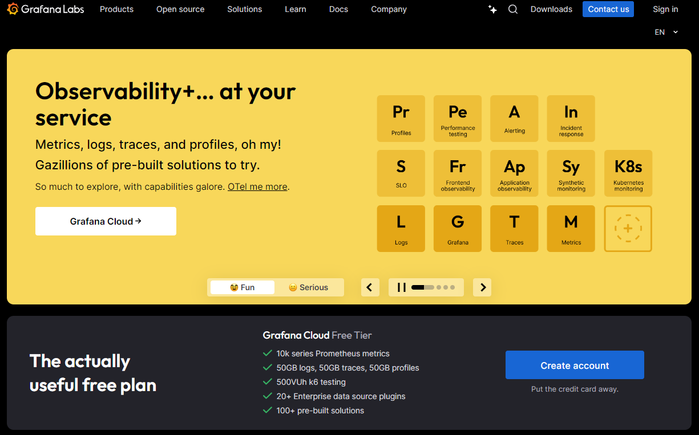
Task: Open the A Alerting tile
Action: click(x=514, y=119)
